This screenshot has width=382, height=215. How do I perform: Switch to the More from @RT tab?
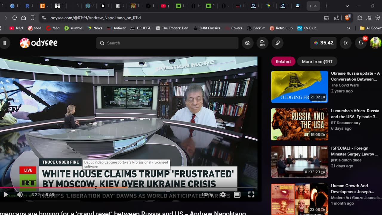[x=317, y=62]
